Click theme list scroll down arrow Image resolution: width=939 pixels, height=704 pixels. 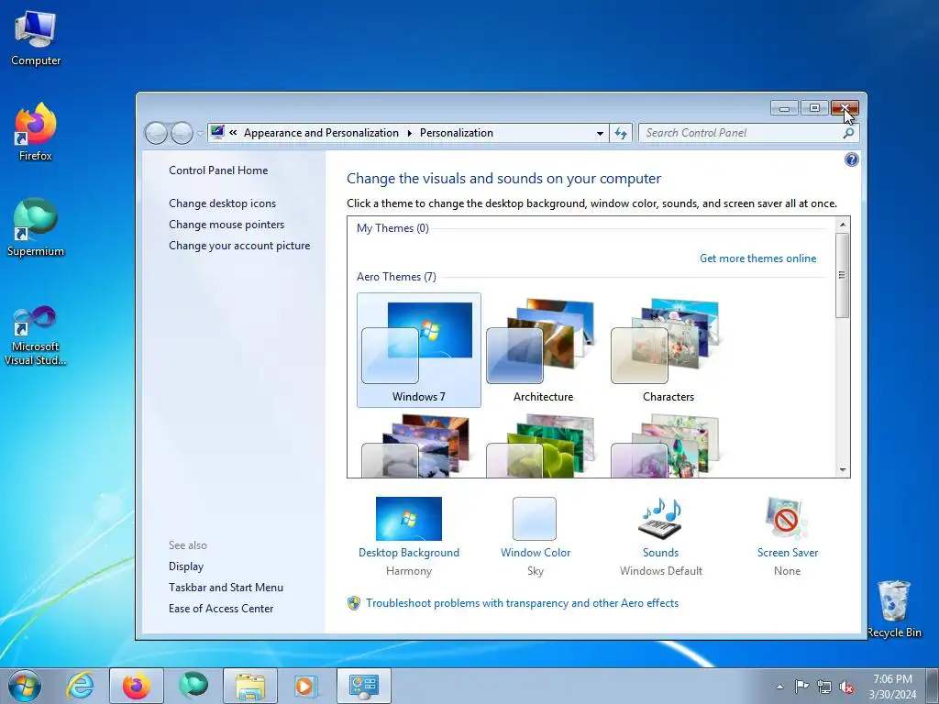(x=843, y=470)
